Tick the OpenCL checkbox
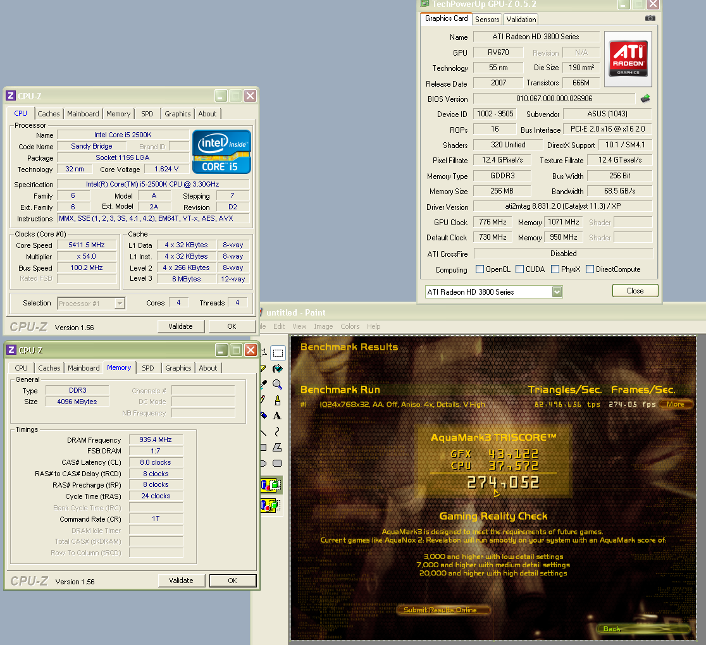Viewport: 706px width, 645px height. click(x=480, y=269)
